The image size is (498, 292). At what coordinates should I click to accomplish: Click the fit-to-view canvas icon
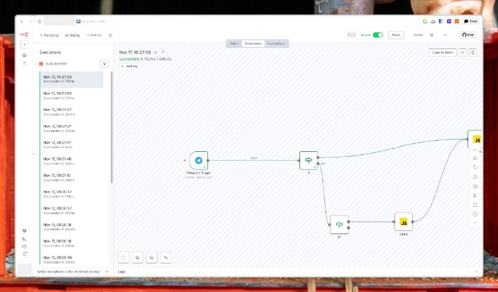(x=123, y=257)
